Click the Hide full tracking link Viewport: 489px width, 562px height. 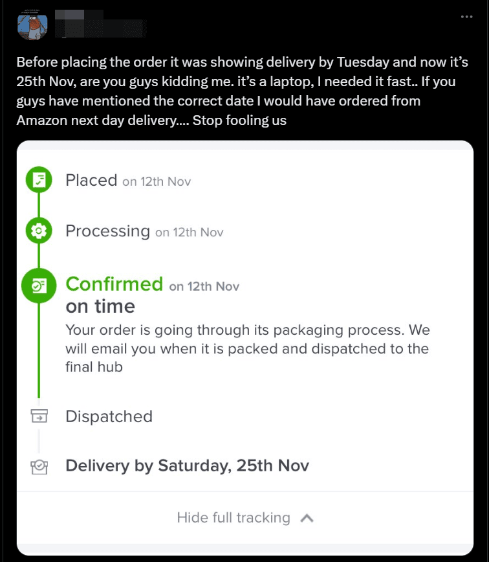pos(232,517)
